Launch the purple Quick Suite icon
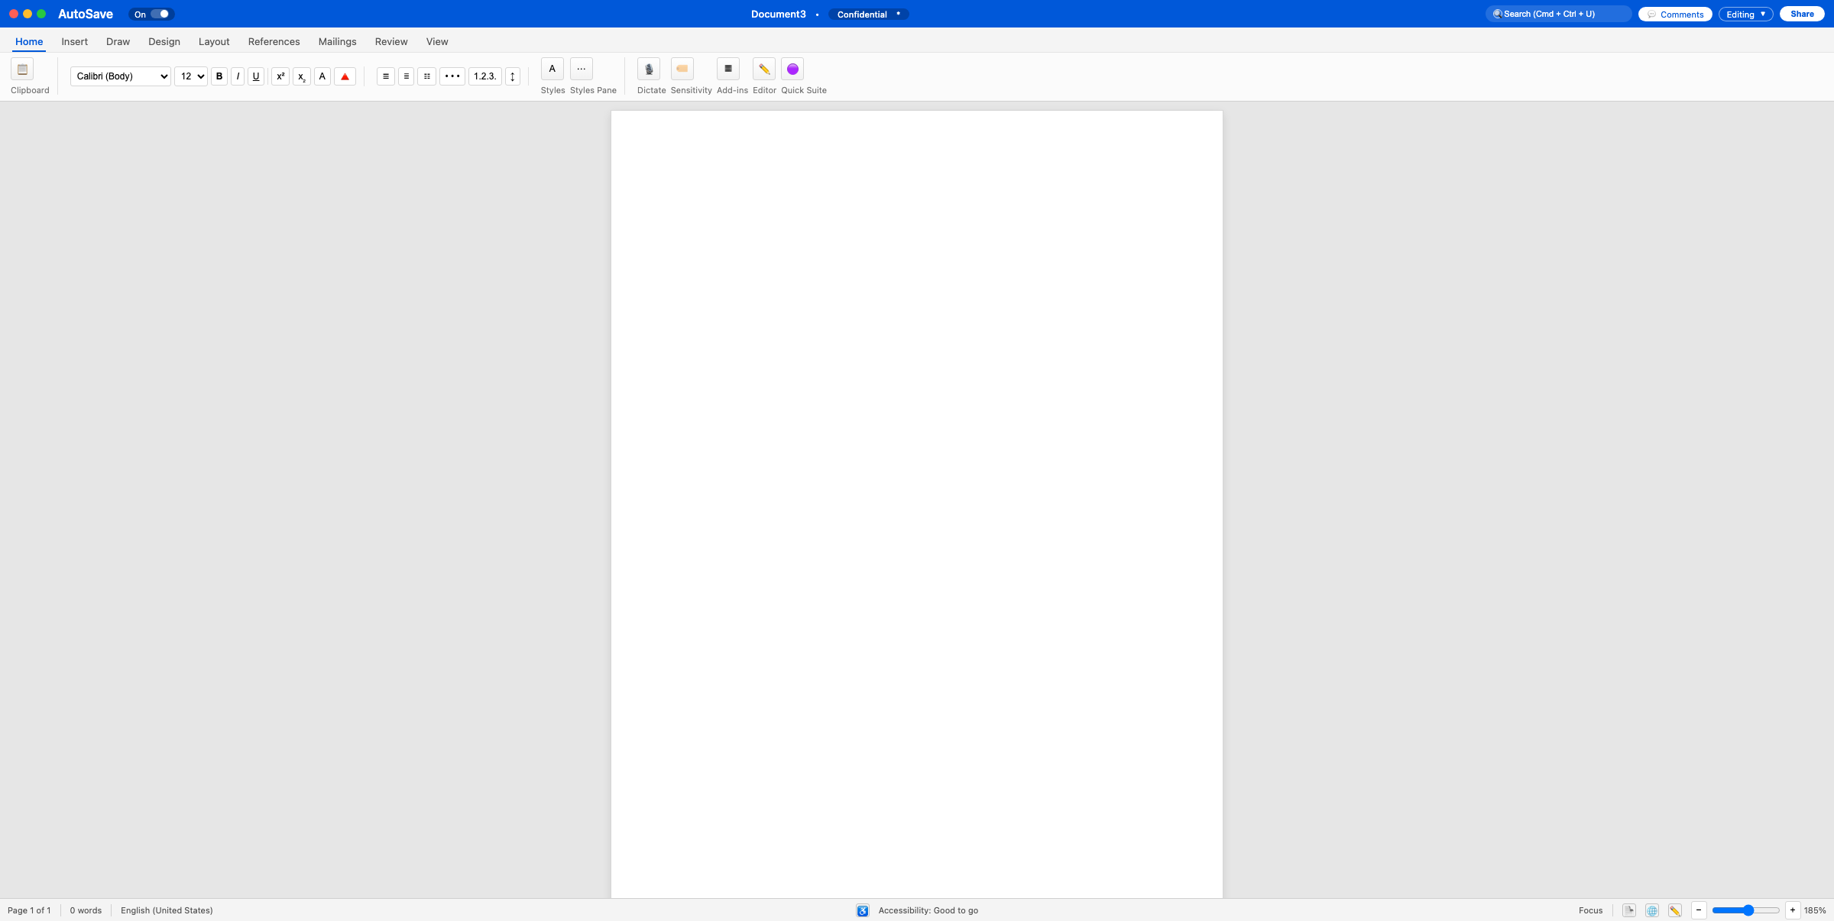This screenshot has width=1834, height=921. pos(792,69)
